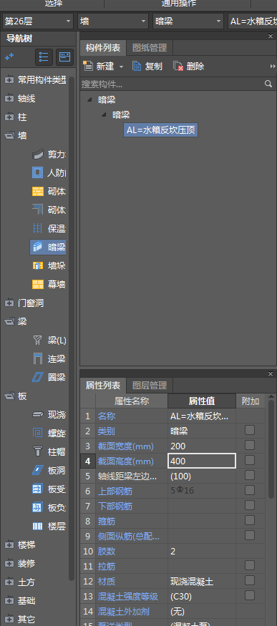Tick the 附加 checkbox for 侧面纵筋
The width and height of the screenshot is (277, 626).
click(x=250, y=535)
